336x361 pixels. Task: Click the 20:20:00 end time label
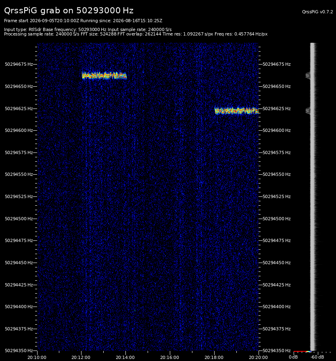pyautogui.click(x=258, y=357)
